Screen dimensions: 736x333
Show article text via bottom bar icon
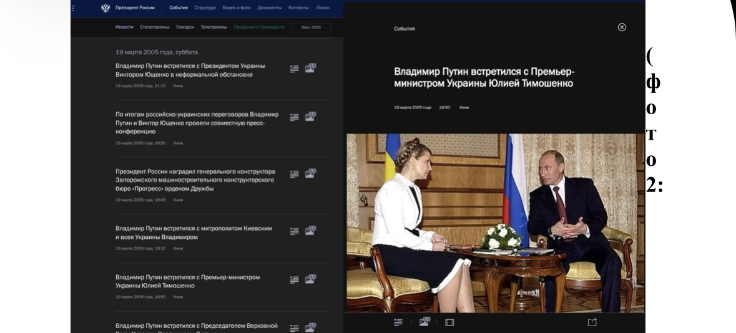click(x=398, y=322)
